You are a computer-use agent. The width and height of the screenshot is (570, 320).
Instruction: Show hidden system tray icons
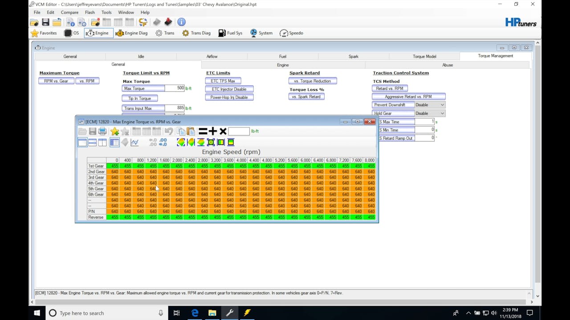(x=468, y=313)
